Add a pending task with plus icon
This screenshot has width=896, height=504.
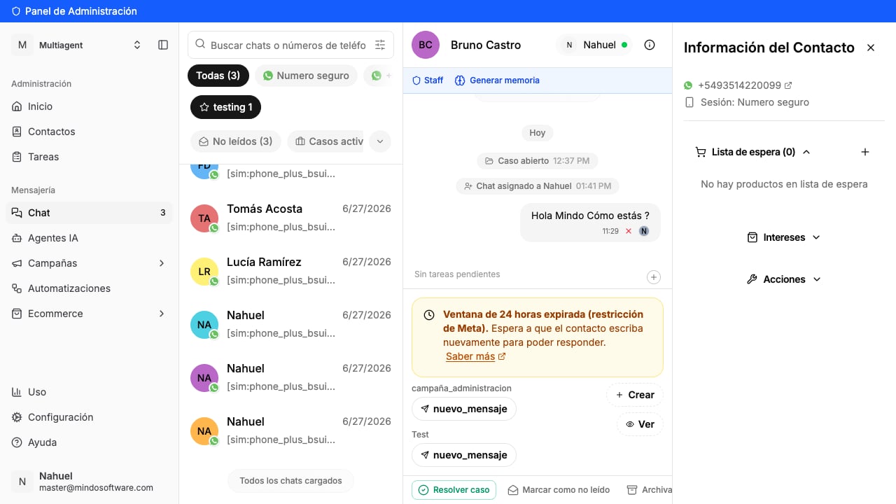coord(653,277)
